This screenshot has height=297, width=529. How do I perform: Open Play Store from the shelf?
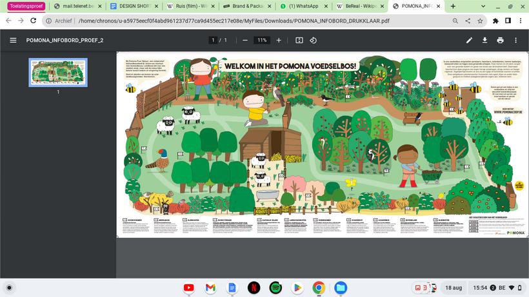click(297, 287)
